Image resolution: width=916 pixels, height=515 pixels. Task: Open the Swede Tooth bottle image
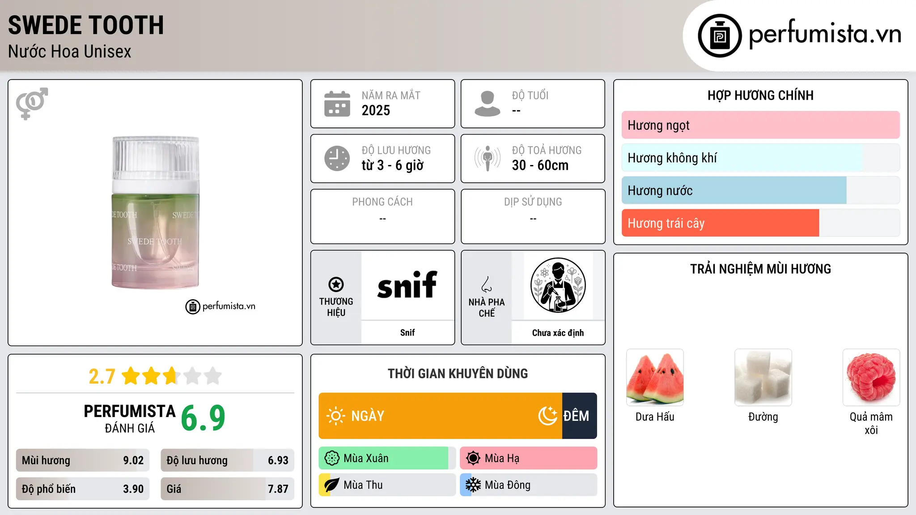pyautogui.click(x=155, y=213)
